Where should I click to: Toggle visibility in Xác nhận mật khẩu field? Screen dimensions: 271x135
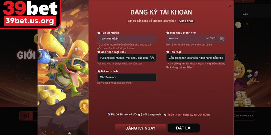[152, 58]
